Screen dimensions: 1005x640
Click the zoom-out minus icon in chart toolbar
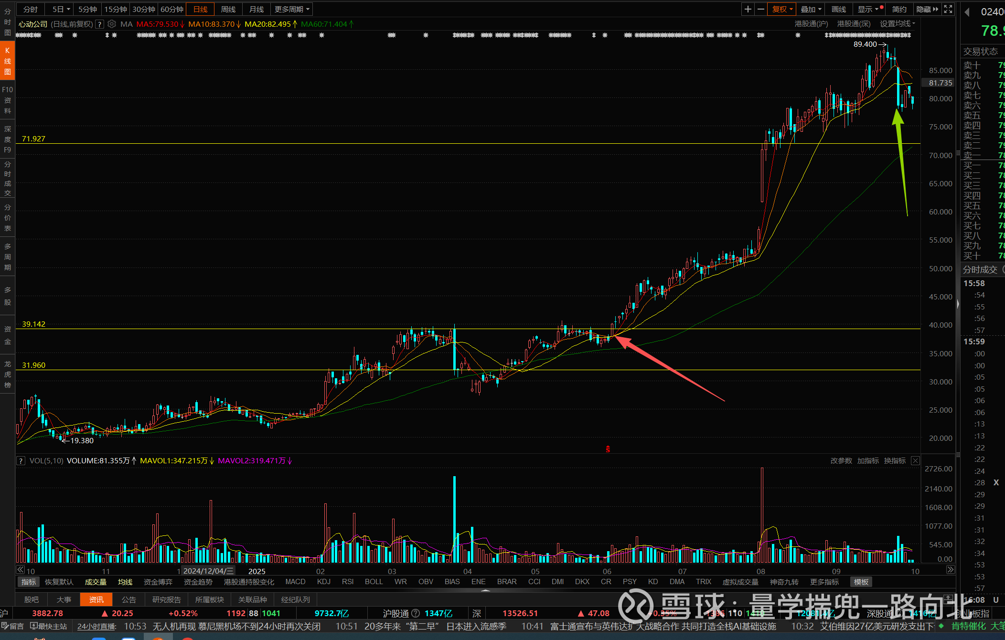(x=761, y=9)
